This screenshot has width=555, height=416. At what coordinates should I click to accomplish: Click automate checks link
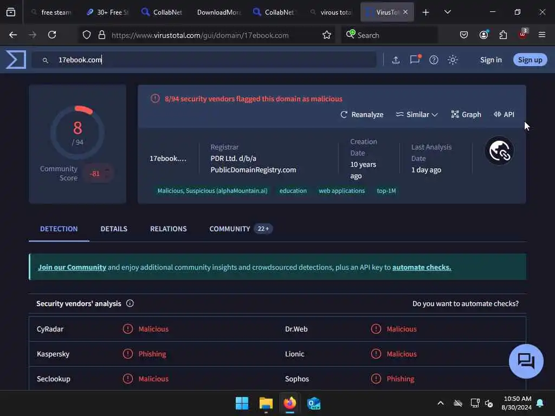point(422,267)
